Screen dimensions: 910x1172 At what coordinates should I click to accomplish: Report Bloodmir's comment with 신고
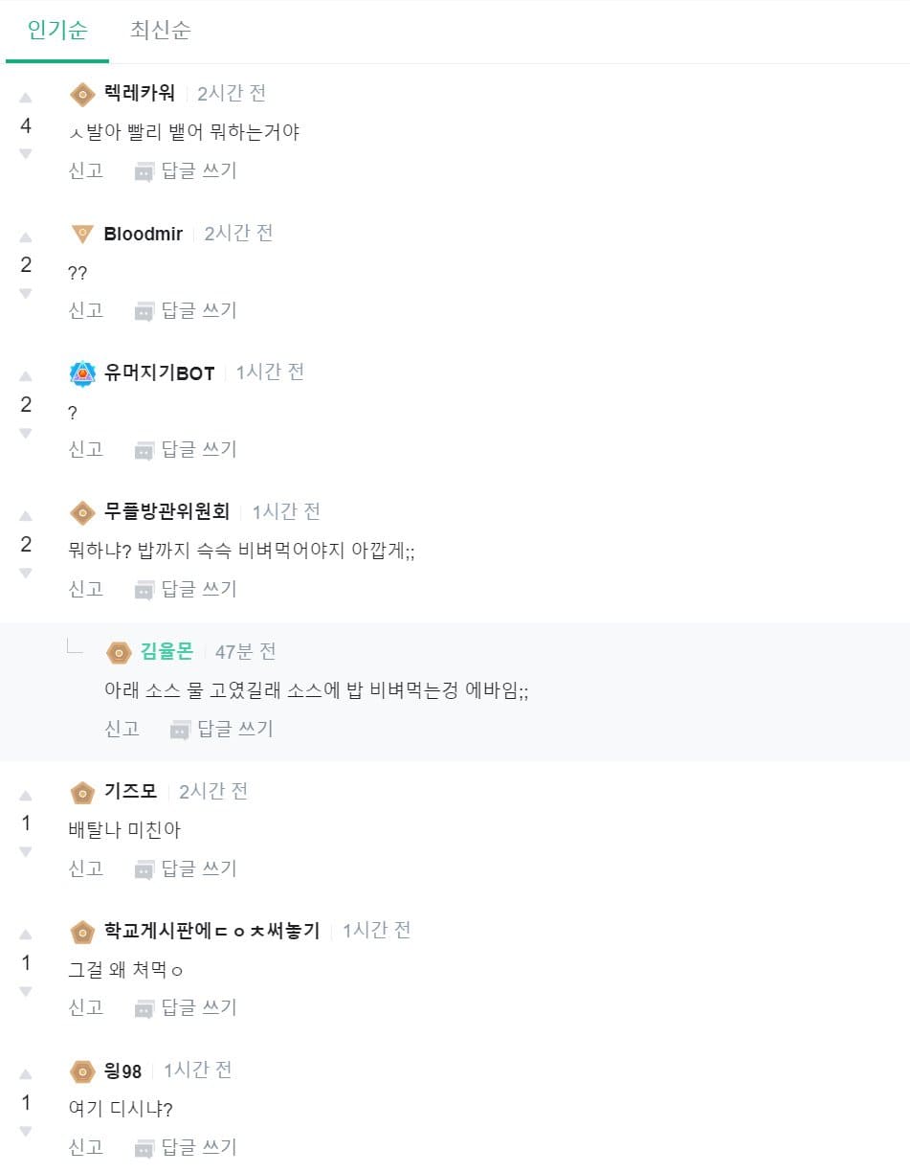click(86, 310)
